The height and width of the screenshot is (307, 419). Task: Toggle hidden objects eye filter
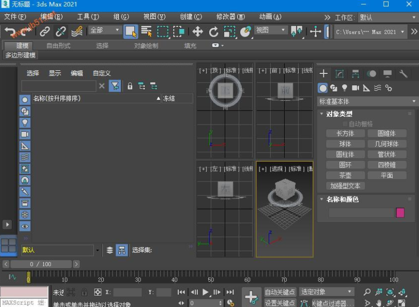pos(25,226)
